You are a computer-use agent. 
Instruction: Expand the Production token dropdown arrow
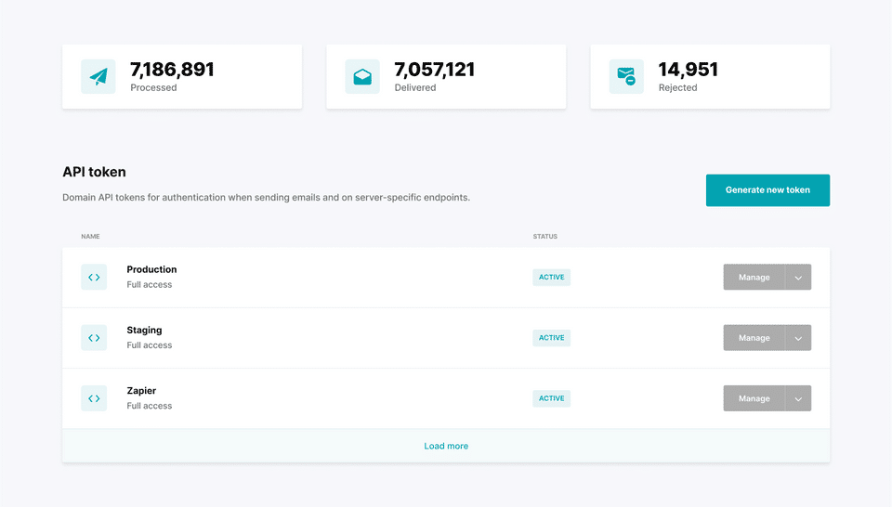click(x=798, y=278)
